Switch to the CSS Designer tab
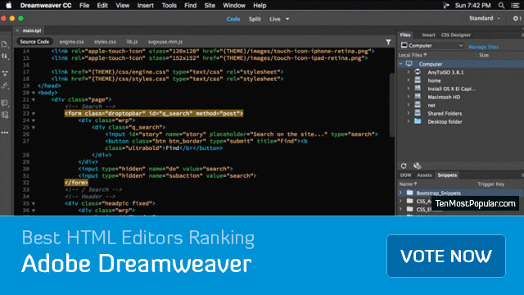This screenshot has width=524, height=295. [455, 34]
